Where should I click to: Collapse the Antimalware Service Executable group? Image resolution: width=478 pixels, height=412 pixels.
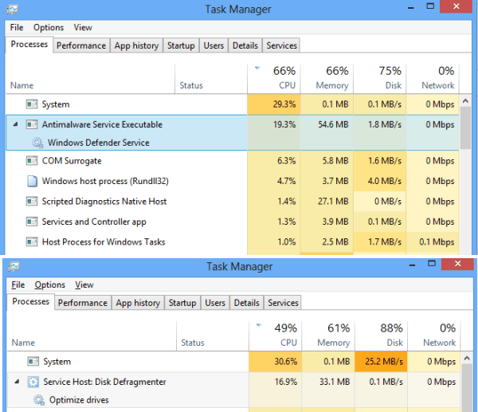pyautogui.click(x=16, y=124)
